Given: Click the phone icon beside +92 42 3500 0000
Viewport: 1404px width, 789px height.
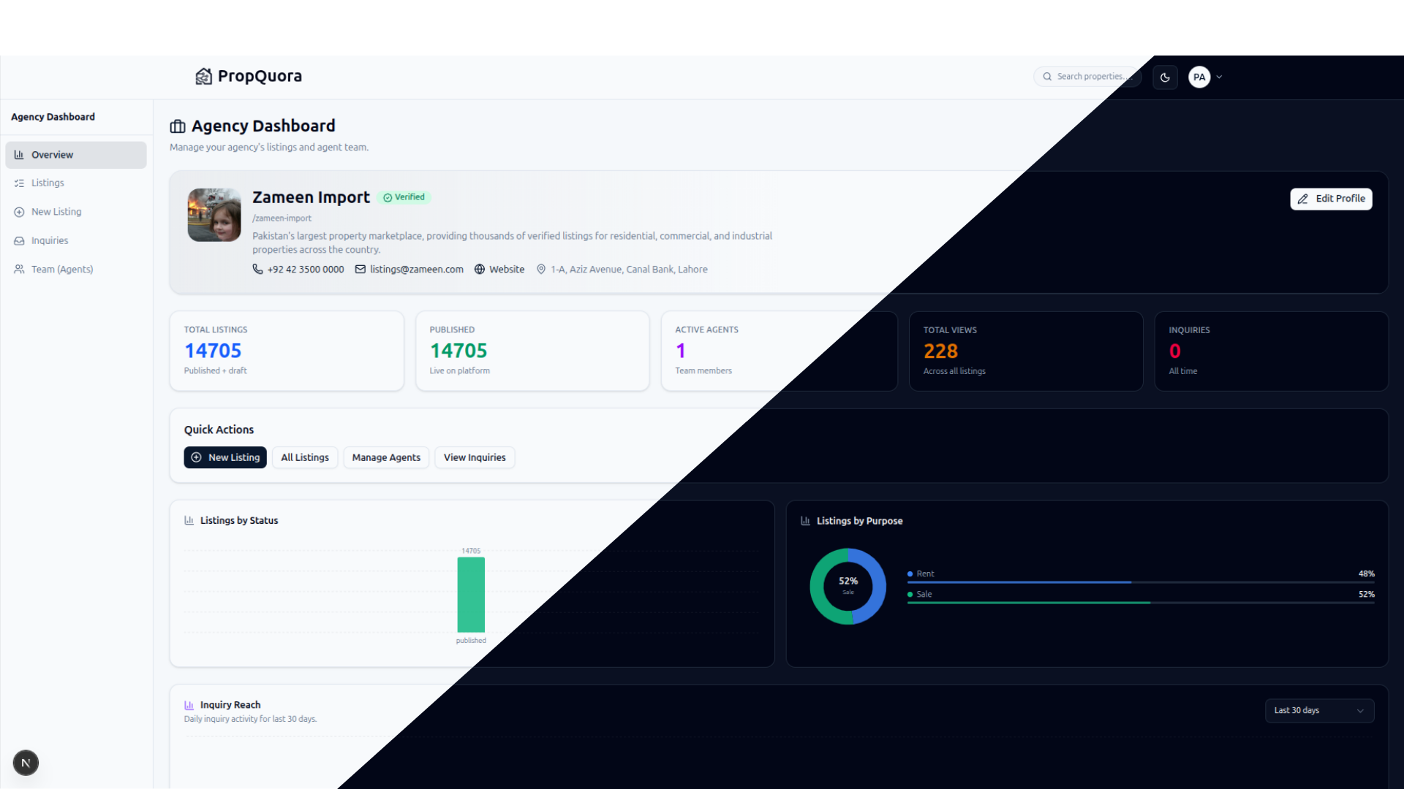Looking at the screenshot, I should point(257,269).
